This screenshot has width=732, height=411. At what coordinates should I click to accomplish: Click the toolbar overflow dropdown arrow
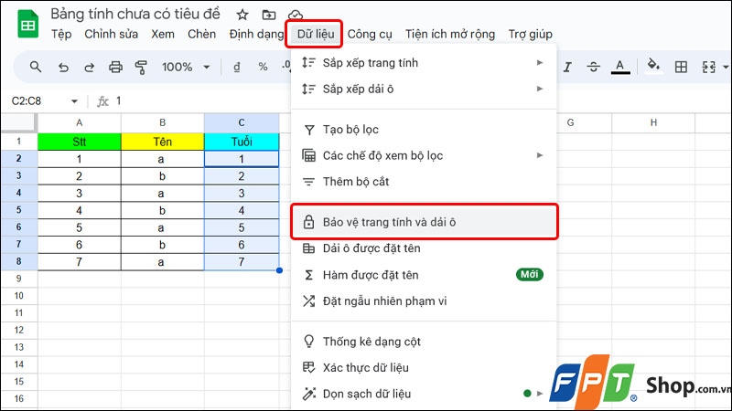tap(726, 68)
